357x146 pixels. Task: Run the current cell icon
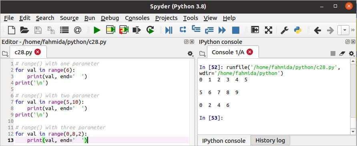click(x=110, y=30)
